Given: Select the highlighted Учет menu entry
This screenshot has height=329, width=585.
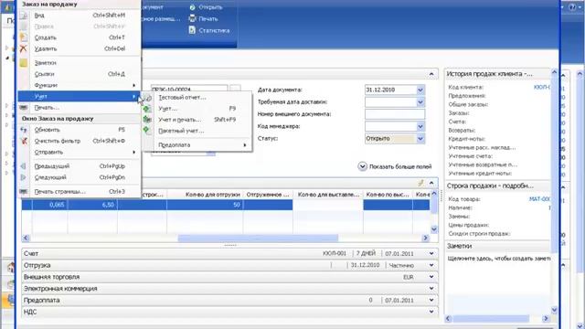Looking at the screenshot, I should [x=80, y=96].
